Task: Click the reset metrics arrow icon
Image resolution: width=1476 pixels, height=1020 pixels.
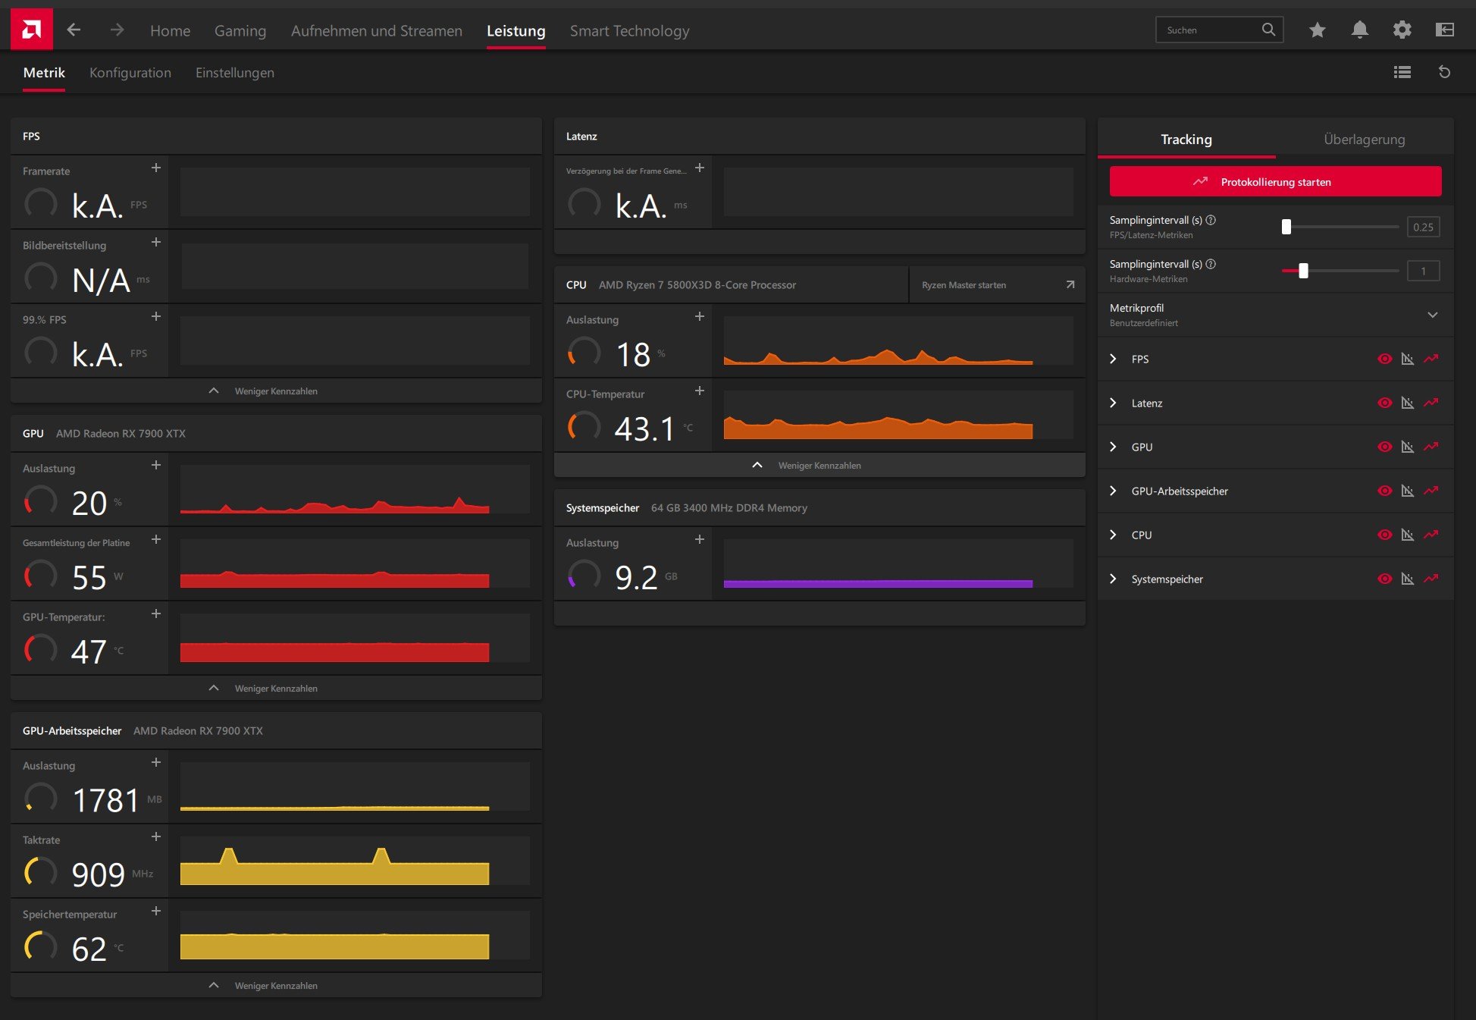Action: (1444, 72)
